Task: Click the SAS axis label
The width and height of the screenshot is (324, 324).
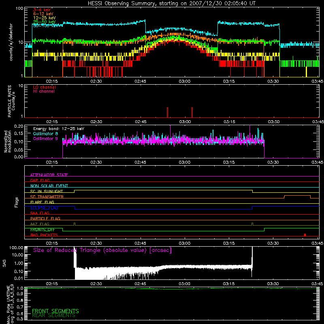Action: tap(4, 263)
